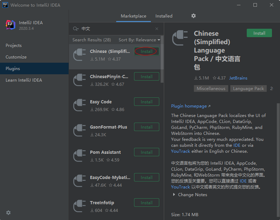Open the bottom-left options gear

tap(8, 213)
